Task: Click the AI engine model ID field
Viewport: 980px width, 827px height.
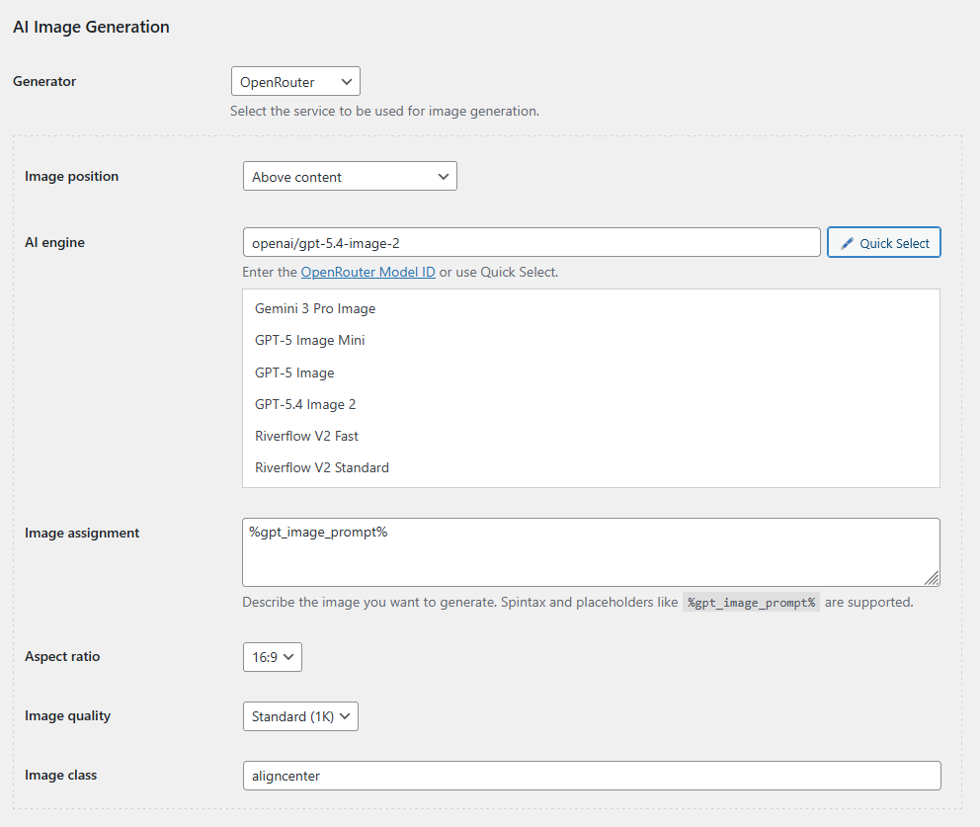Action: point(531,242)
